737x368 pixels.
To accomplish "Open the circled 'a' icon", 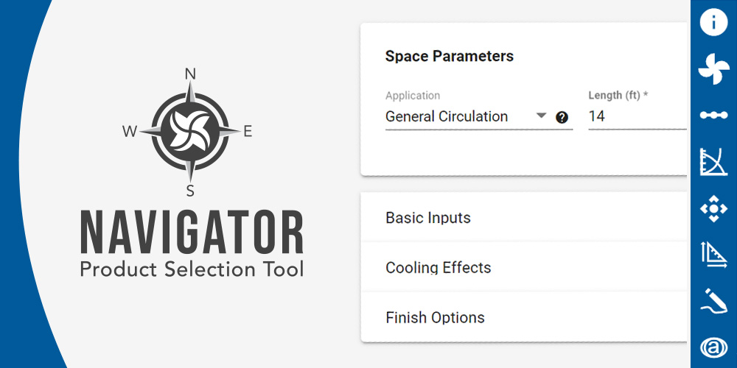I will coord(713,346).
